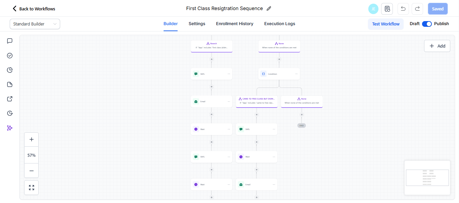The image size is (459, 203).
Task: Click the workflow minimap thumbnail
Action: (x=427, y=178)
